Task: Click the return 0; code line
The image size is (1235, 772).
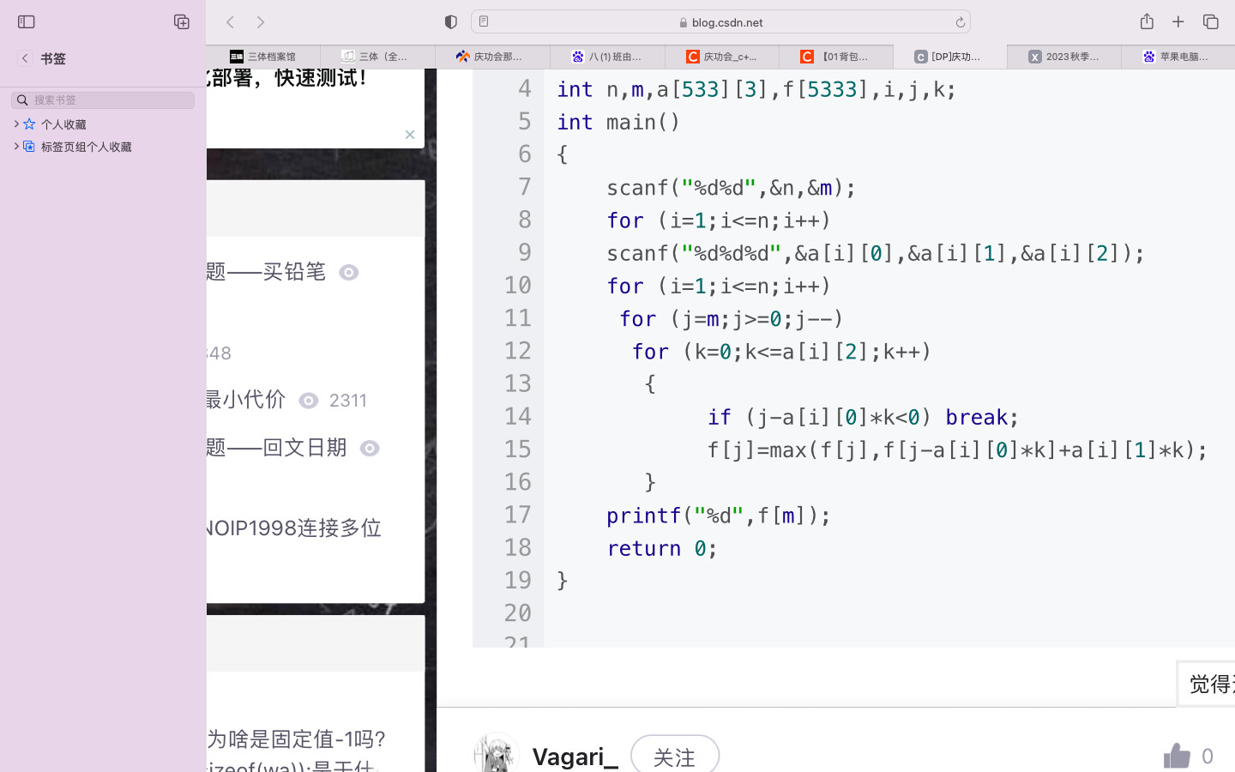Action: point(662,548)
